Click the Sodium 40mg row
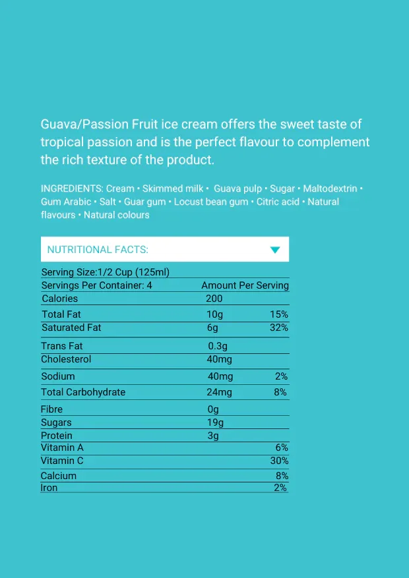This screenshot has height=578, width=409. pyautogui.click(x=165, y=376)
